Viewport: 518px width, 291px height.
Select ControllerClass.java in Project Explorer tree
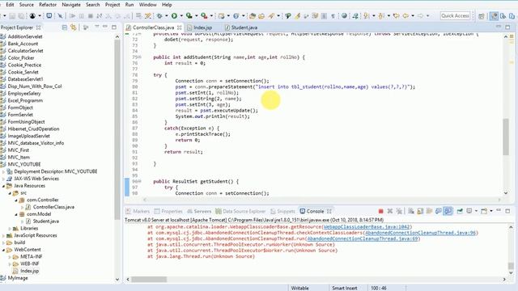[53, 207]
